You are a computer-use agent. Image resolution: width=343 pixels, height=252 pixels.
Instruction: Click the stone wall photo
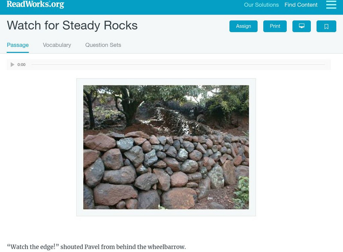[x=166, y=147]
